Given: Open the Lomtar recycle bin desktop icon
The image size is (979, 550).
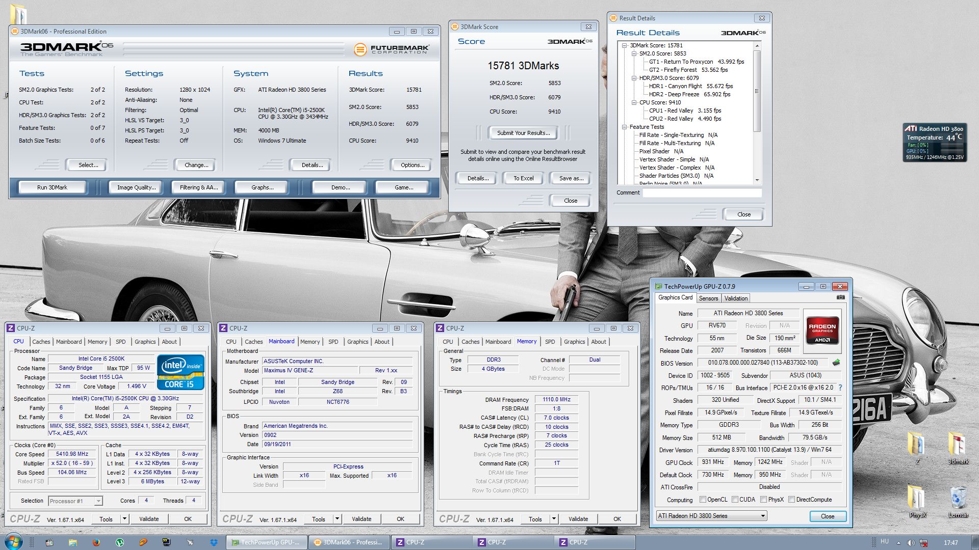Looking at the screenshot, I should [x=958, y=502].
